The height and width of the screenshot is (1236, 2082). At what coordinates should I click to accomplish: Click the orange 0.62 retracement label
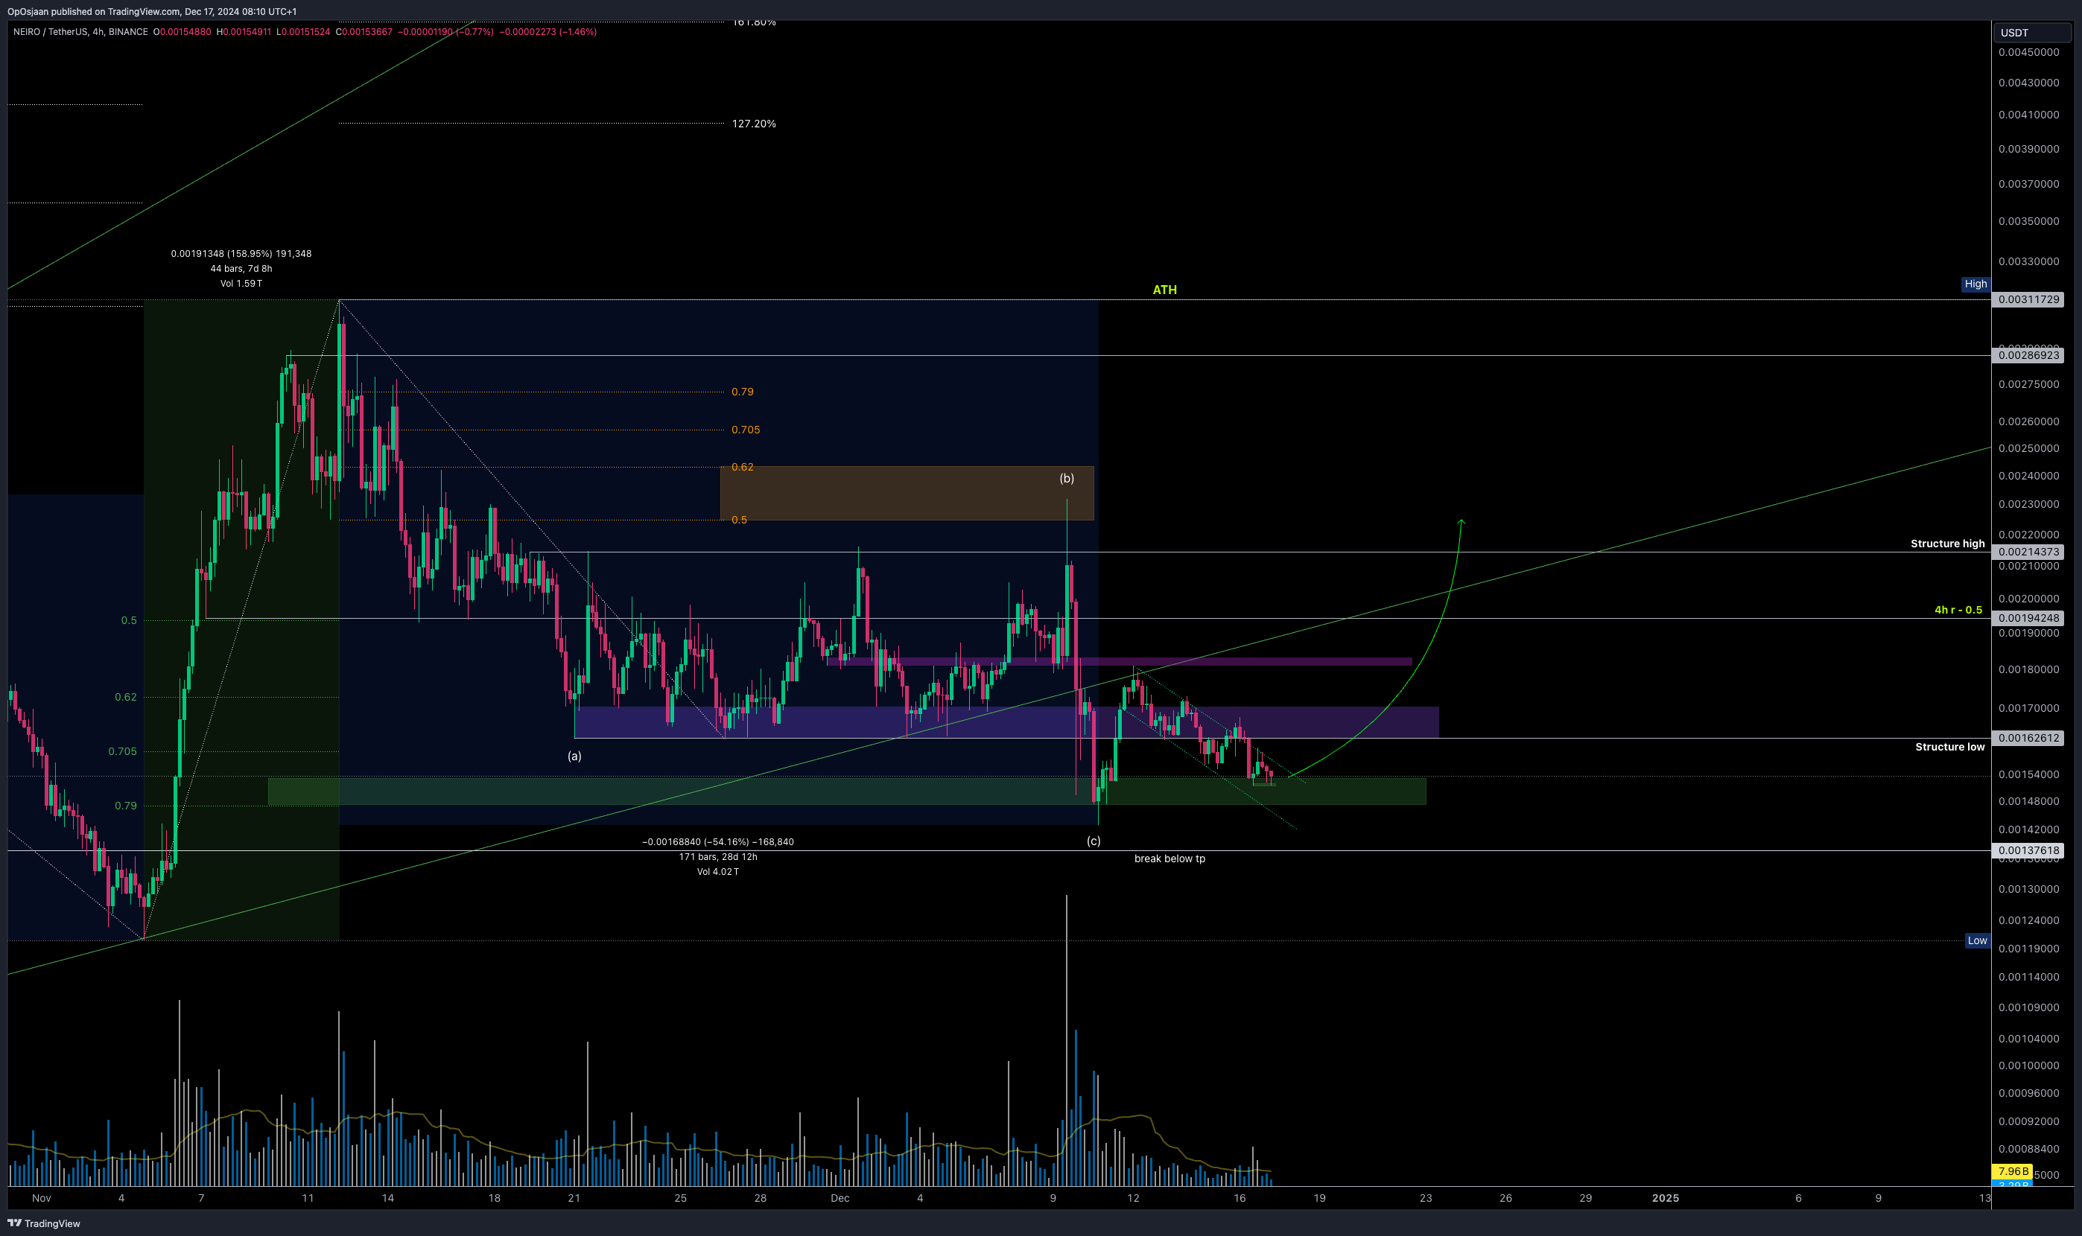743,468
